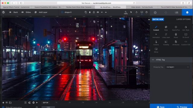Switch to Parallax Zoom Slices Slider tab
The width and height of the screenshot is (193, 108).
pyautogui.click(x=80, y=7)
